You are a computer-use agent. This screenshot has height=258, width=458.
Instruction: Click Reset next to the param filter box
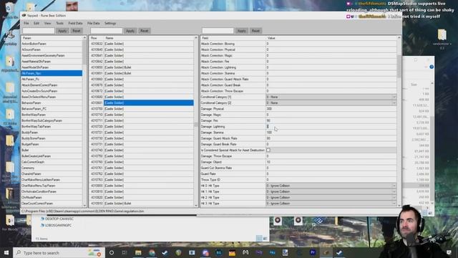77,31
